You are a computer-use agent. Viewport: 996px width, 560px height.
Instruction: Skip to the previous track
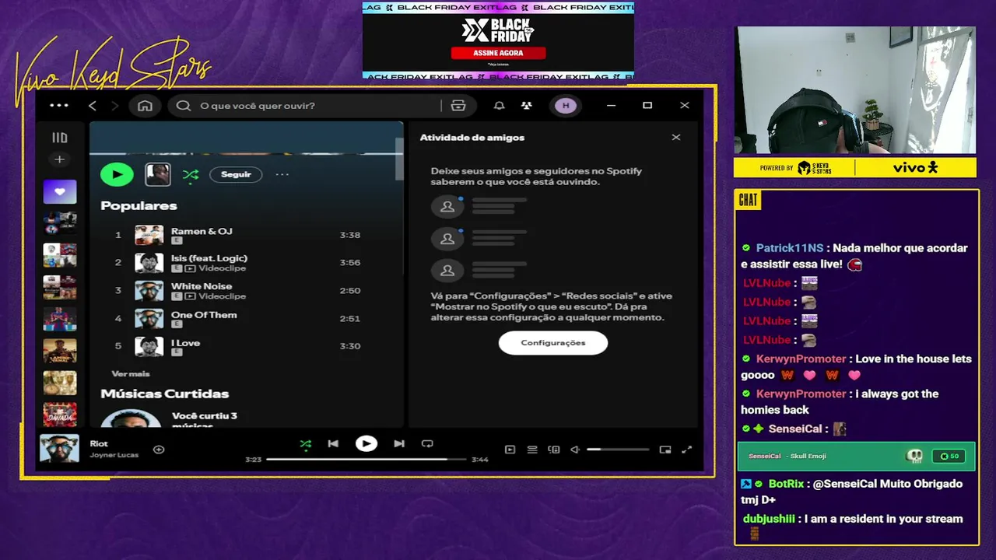tap(333, 444)
